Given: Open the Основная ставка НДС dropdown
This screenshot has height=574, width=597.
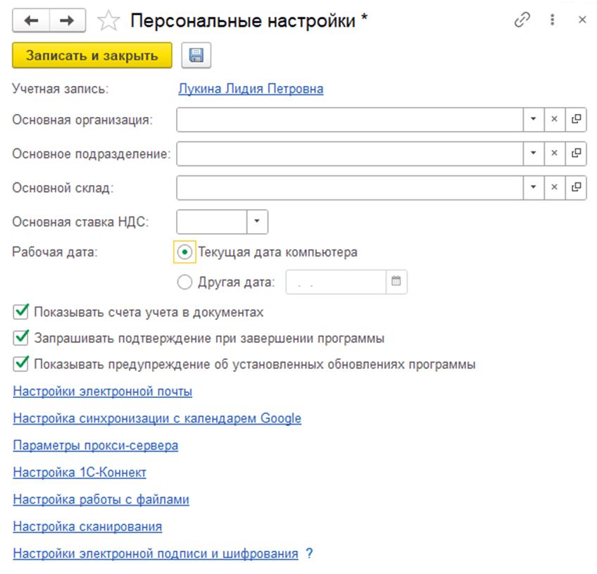Looking at the screenshot, I should pyautogui.click(x=258, y=221).
